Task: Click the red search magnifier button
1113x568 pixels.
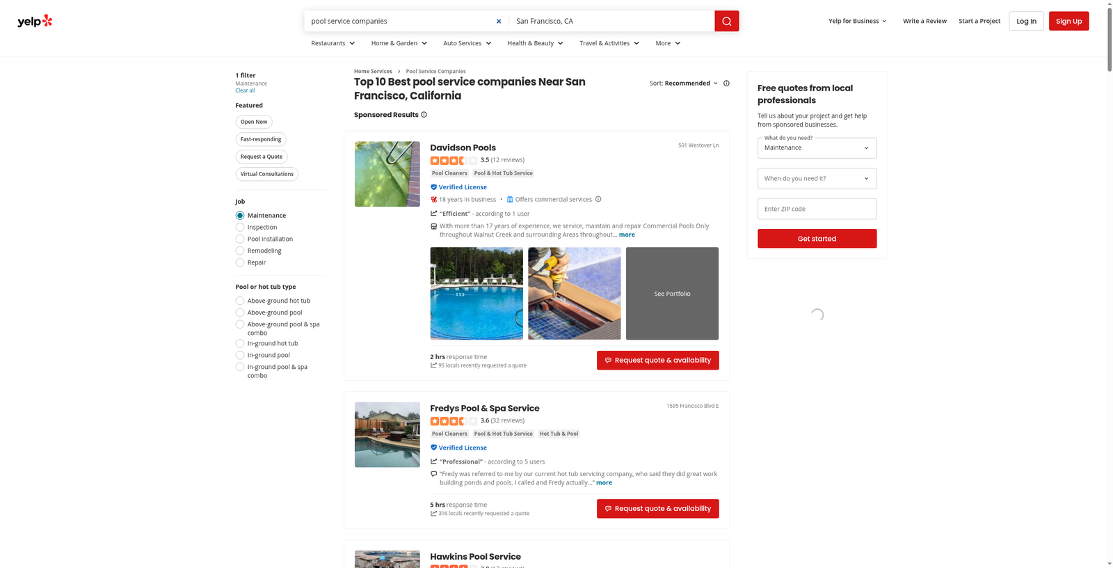Action: [726, 21]
